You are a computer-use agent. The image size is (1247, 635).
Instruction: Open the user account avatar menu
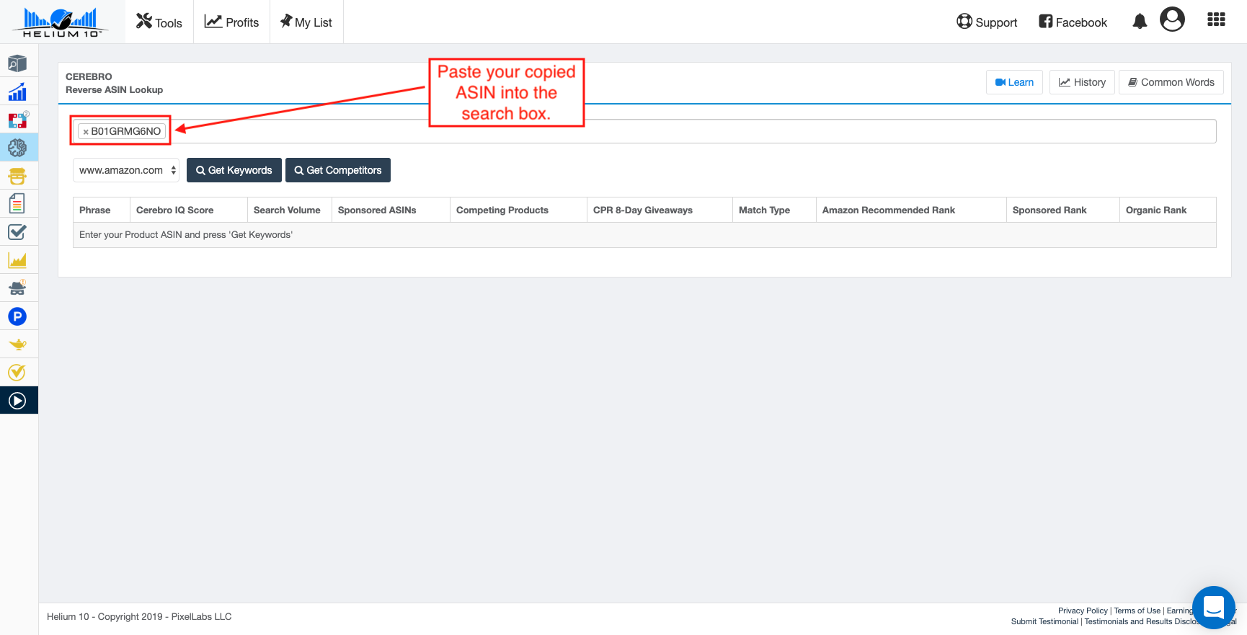[1172, 19]
